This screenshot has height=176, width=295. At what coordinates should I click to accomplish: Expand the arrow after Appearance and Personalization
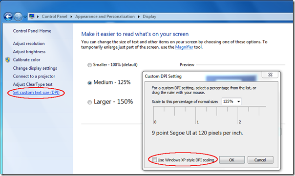(x=139, y=17)
